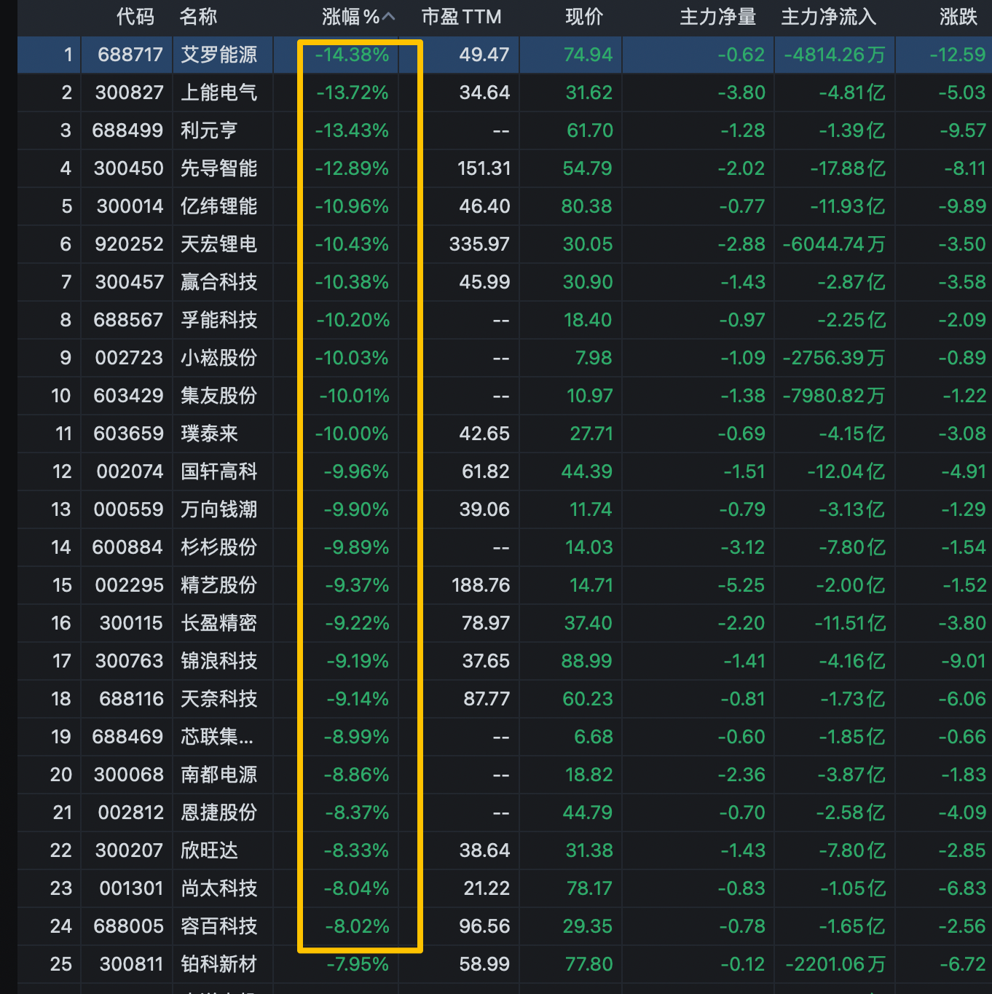Click stock code 300811
992x994 pixels.
(x=131, y=964)
